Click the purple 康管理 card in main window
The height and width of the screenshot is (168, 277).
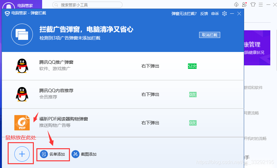(257, 48)
